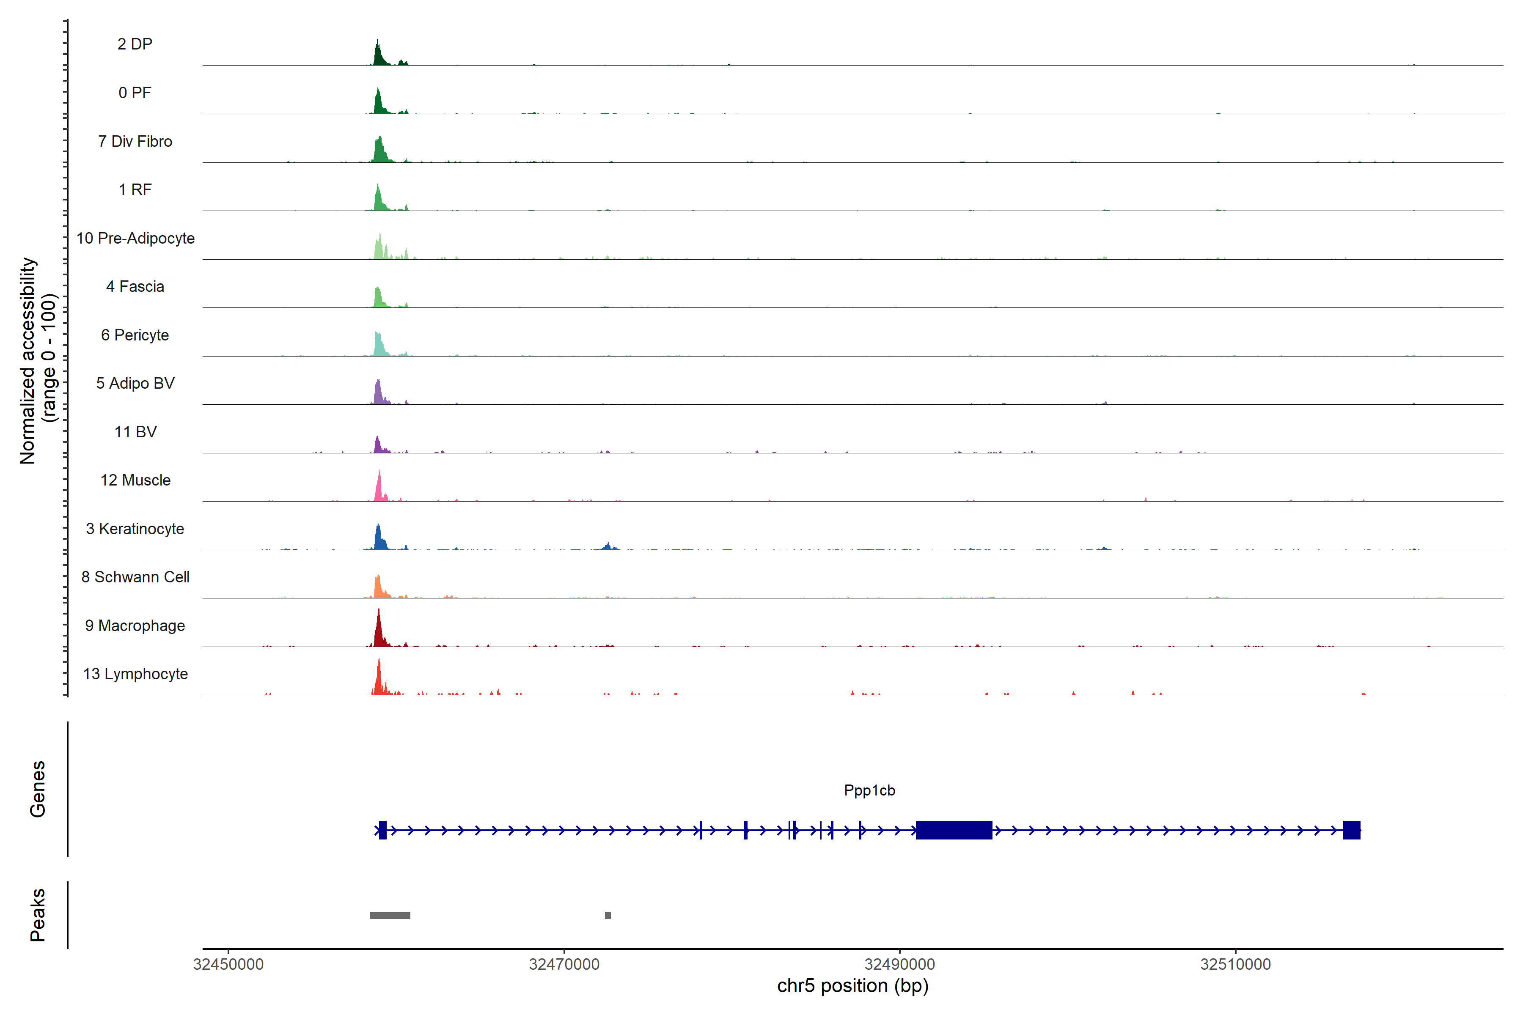
Task: Click the 2 DP track label
Action: coord(135,44)
